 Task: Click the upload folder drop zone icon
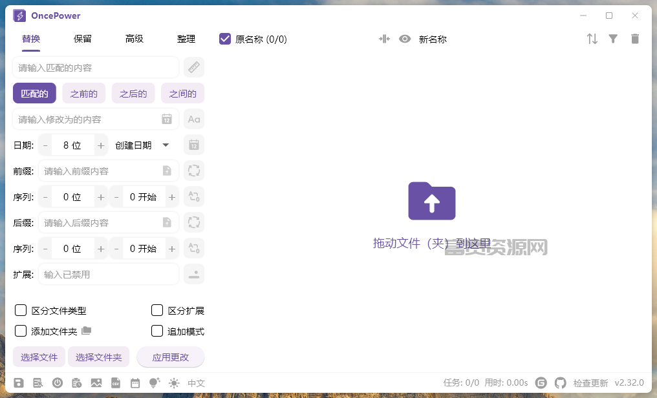tap(431, 201)
